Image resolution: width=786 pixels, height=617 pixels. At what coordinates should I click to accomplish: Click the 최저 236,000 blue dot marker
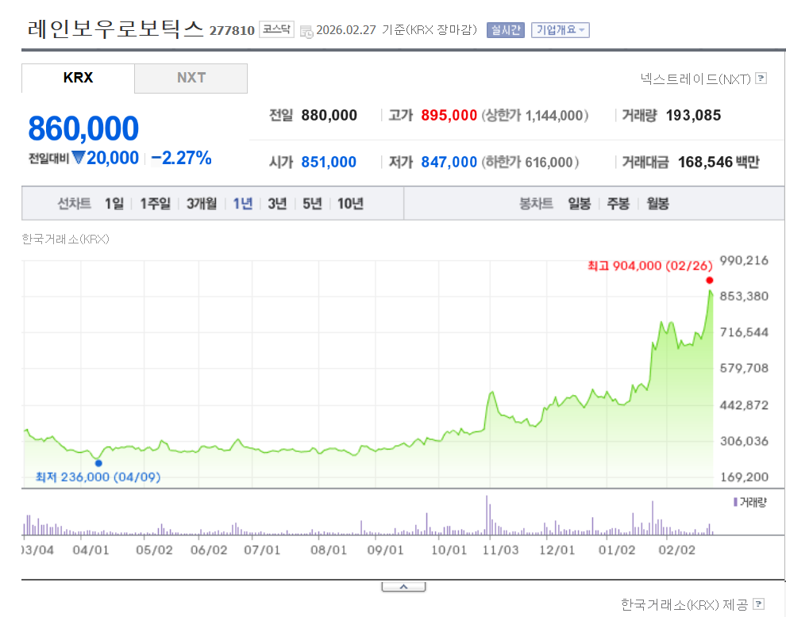(99, 462)
